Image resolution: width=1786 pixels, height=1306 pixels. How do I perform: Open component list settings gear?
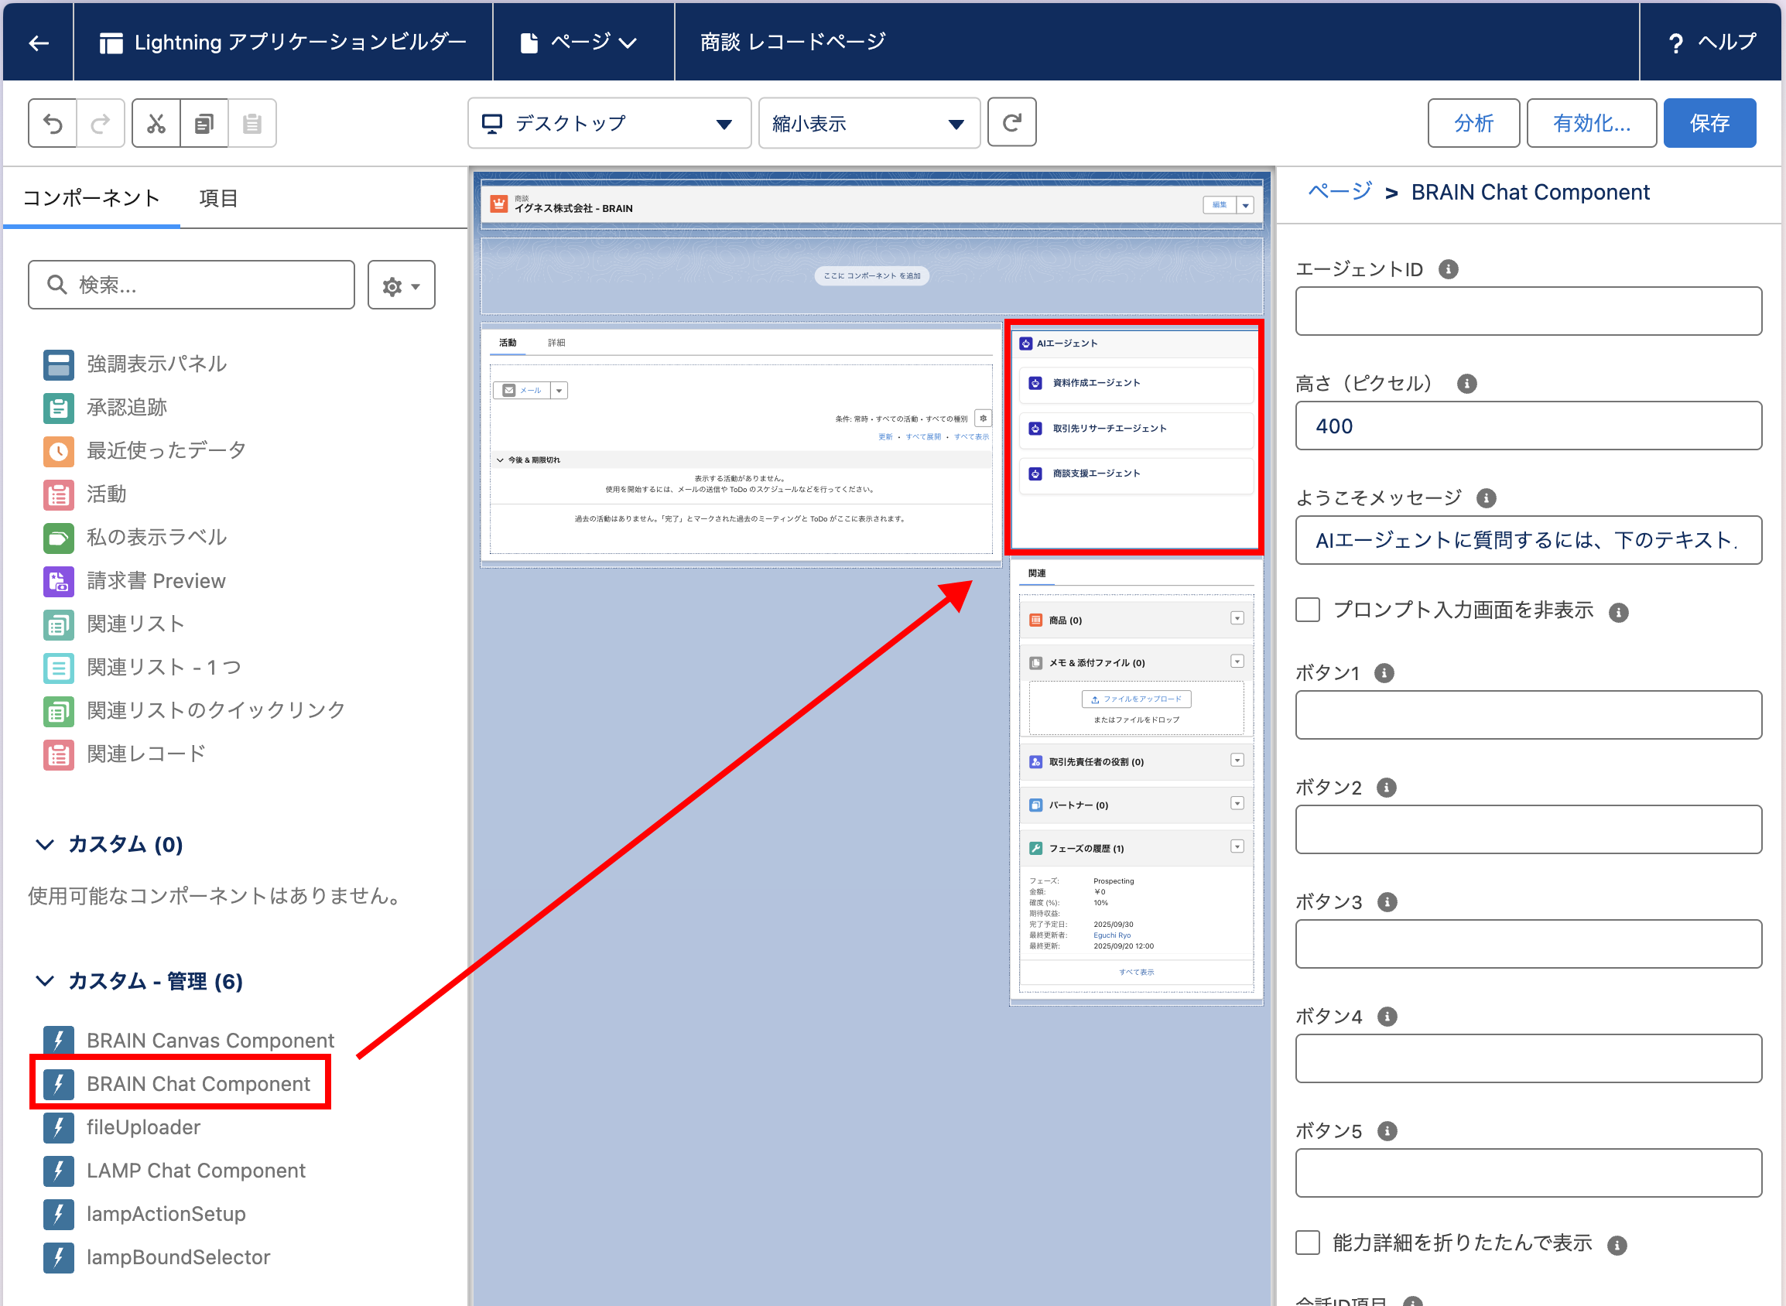401,285
